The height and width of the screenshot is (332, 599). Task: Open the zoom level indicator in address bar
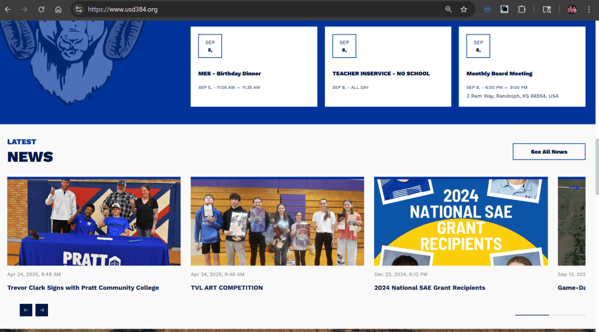pyautogui.click(x=449, y=9)
